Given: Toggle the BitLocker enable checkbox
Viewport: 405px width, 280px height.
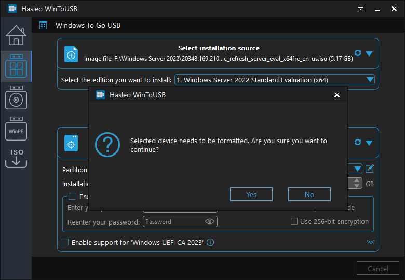Looking at the screenshot, I should 72,197.
